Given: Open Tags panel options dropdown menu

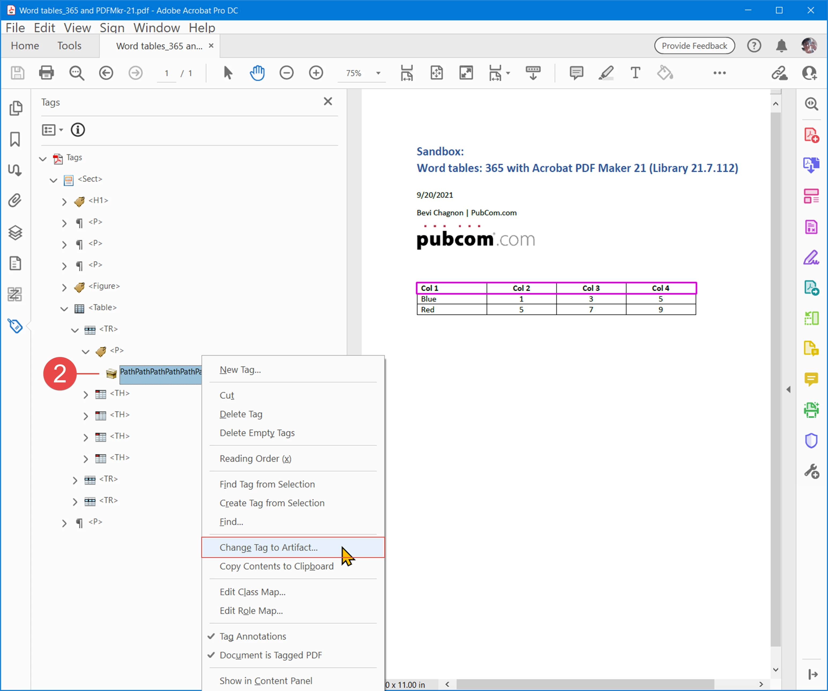Looking at the screenshot, I should [x=53, y=130].
